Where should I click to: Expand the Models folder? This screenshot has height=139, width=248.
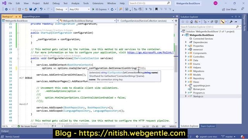(186, 75)
